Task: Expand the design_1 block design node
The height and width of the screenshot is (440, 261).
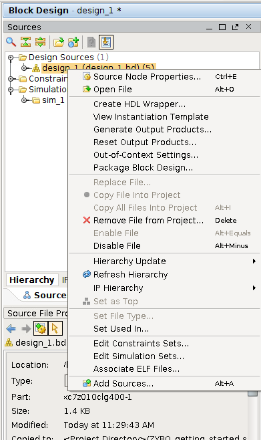Action: (x=24, y=68)
